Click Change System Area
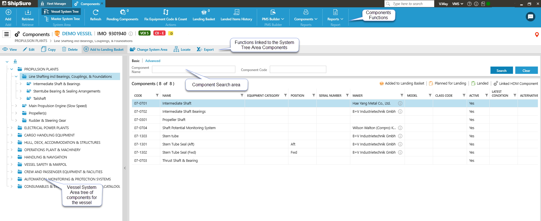This screenshot has height=221, width=541. [x=148, y=49]
